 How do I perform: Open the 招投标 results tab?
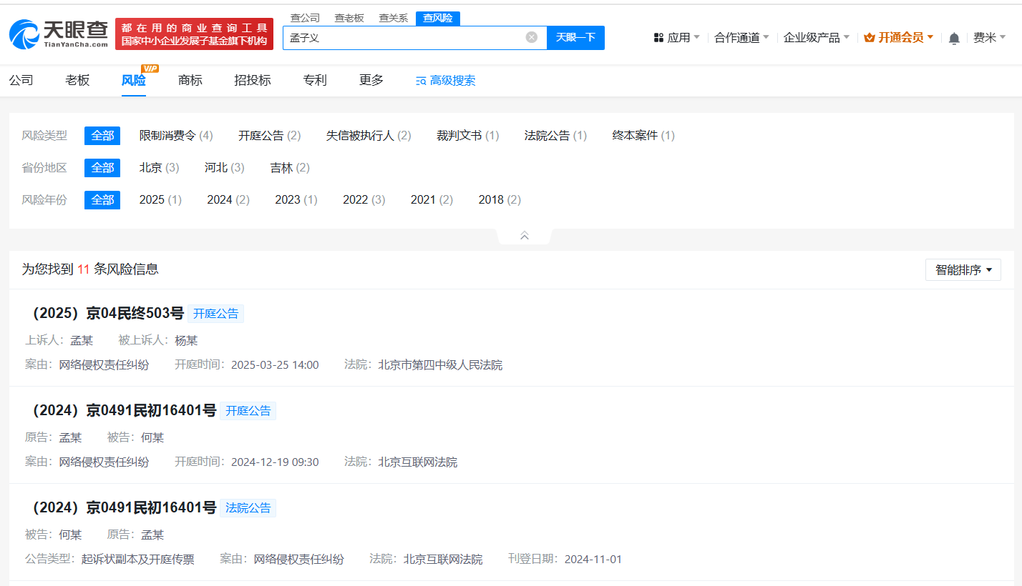[x=253, y=80]
